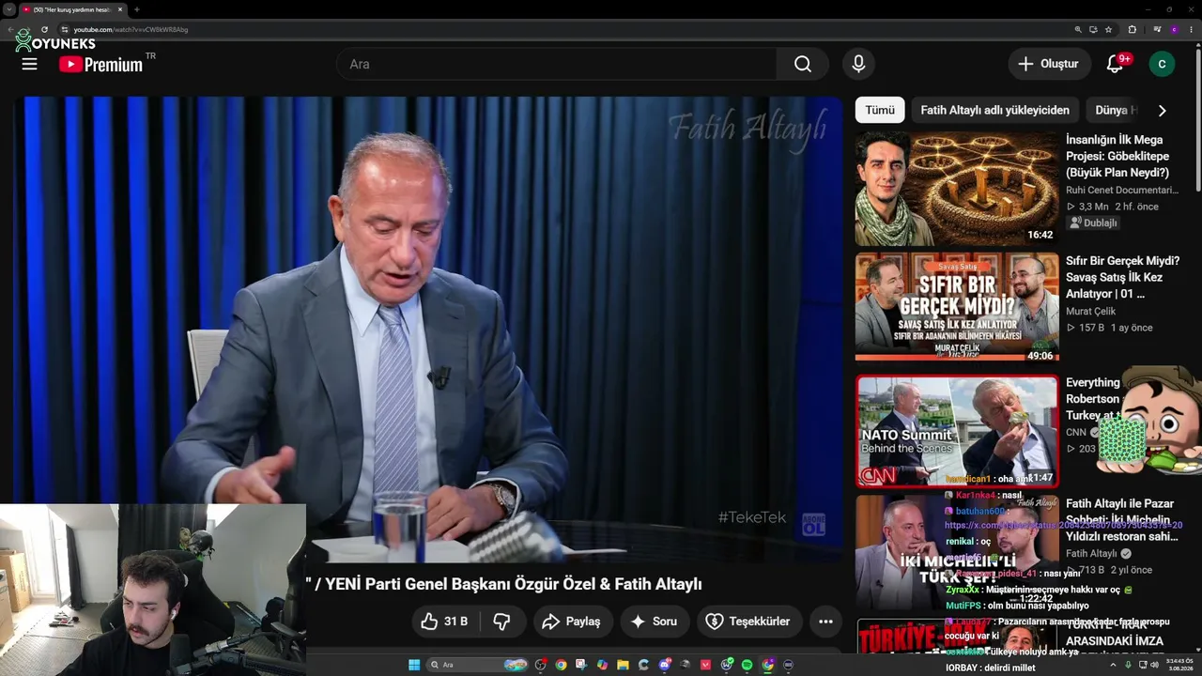
Task: Share the video using Paylaş
Action: point(572,622)
